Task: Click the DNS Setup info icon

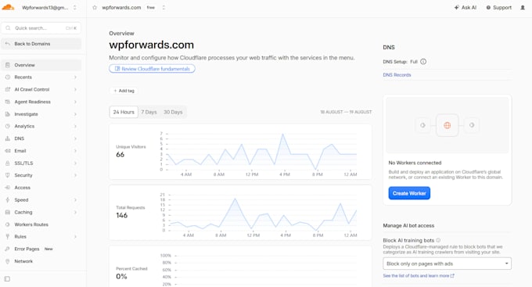Action: [x=423, y=62]
